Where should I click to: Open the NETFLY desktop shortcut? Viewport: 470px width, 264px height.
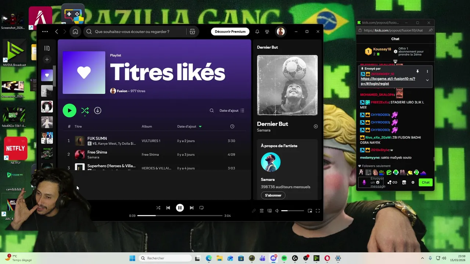coord(15,150)
